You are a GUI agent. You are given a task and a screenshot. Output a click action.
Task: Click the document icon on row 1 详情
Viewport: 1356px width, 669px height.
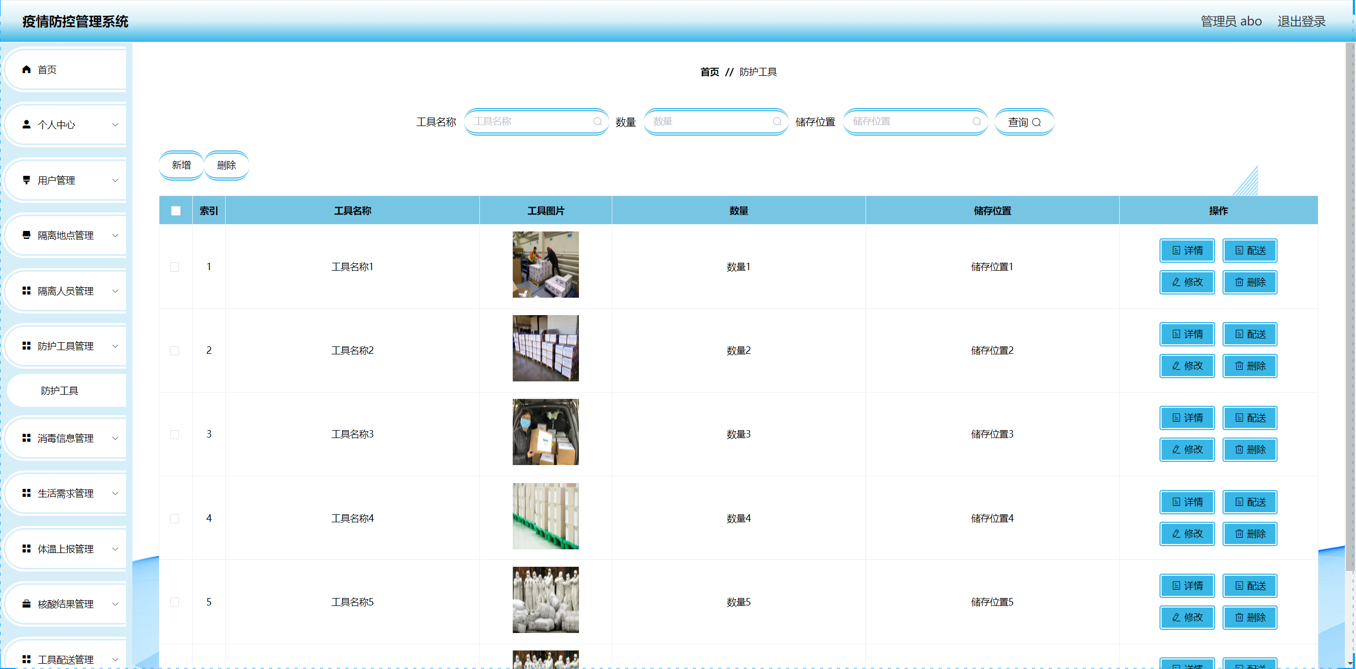coord(1176,251)
